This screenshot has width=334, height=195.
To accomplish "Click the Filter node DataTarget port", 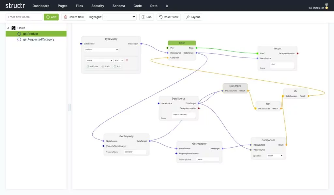I will [x=196, y=53].
